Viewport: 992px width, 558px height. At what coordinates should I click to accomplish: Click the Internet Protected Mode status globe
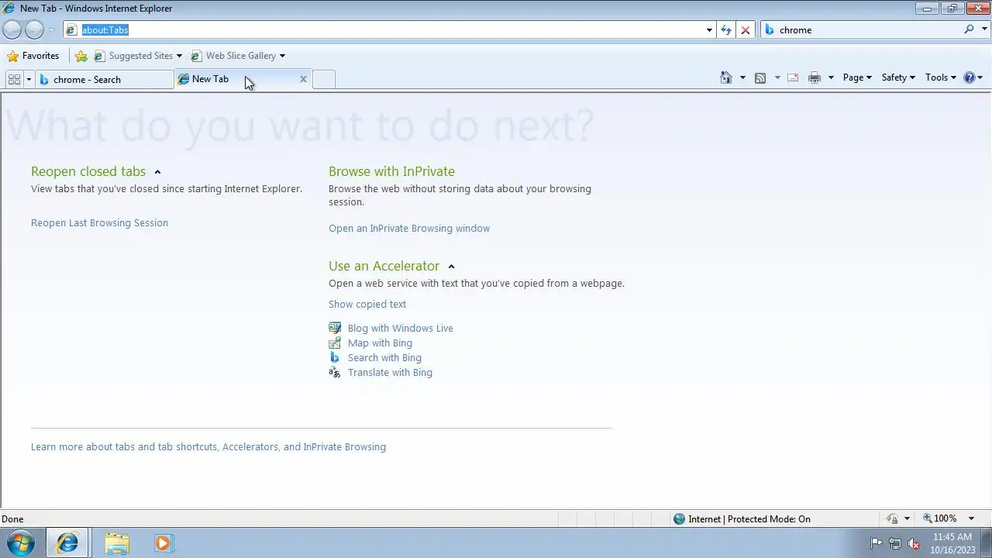click(679, 518)
